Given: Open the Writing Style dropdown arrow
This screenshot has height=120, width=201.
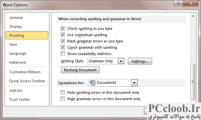Looking at the screenshot, I should click(121, 61).
